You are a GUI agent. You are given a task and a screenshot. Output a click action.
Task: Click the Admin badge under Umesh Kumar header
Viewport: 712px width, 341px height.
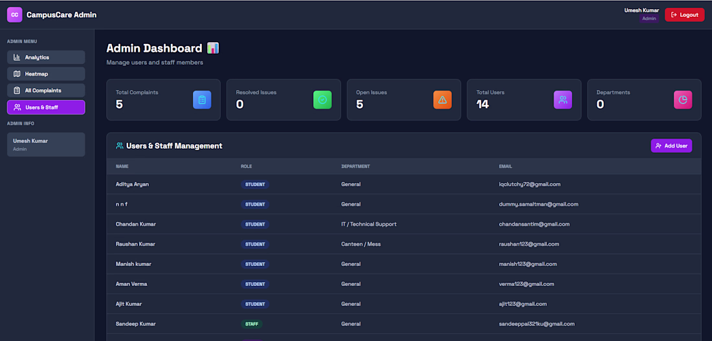coord(649,19)
